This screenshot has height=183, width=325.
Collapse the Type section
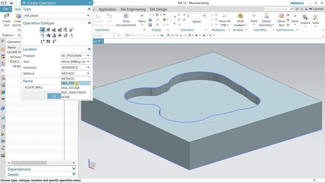pos(89,9)
